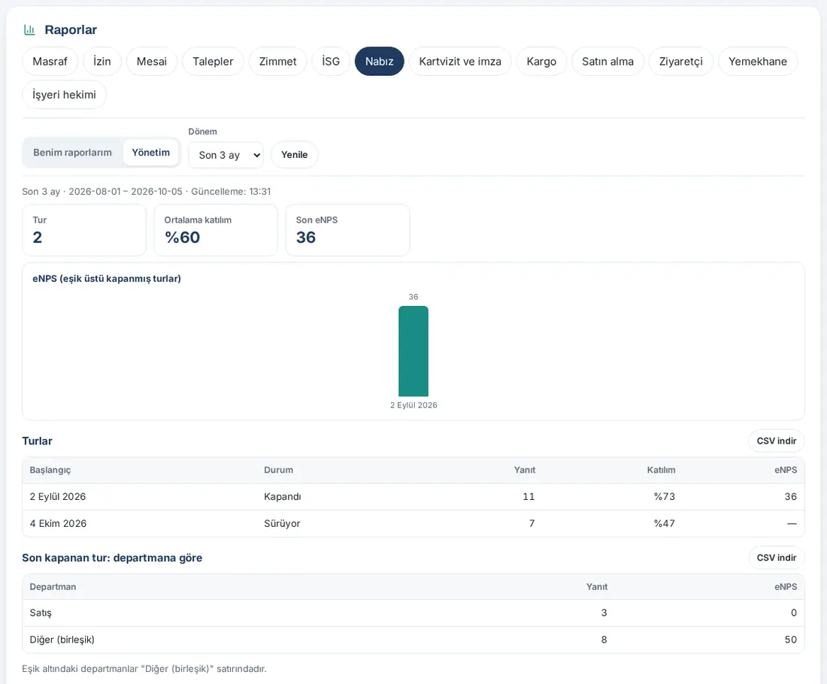The image size is (827, 684).
Task: Select the İşyeri hekimi tab
Action: pos(65,95)
